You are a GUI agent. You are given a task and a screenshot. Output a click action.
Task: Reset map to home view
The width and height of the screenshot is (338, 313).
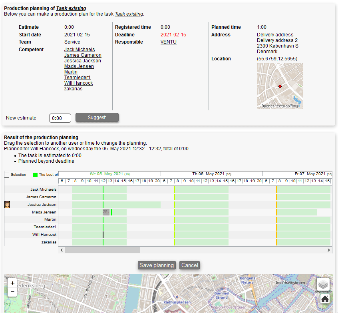(325, 299)
